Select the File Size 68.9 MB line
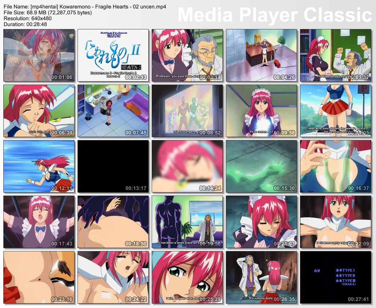The width and height of the screenshot is (376, 308). click(x=48, y=12)
